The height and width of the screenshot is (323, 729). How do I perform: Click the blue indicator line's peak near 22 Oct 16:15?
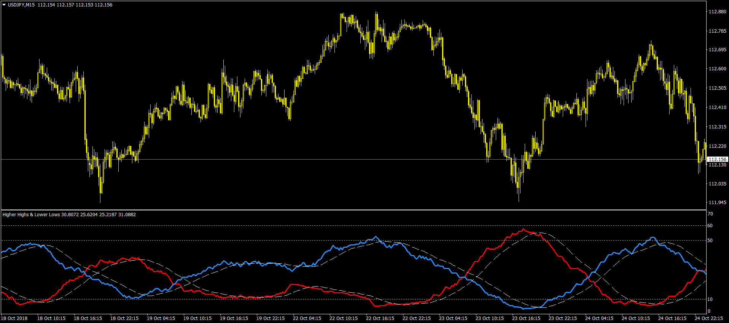point(376,237)
